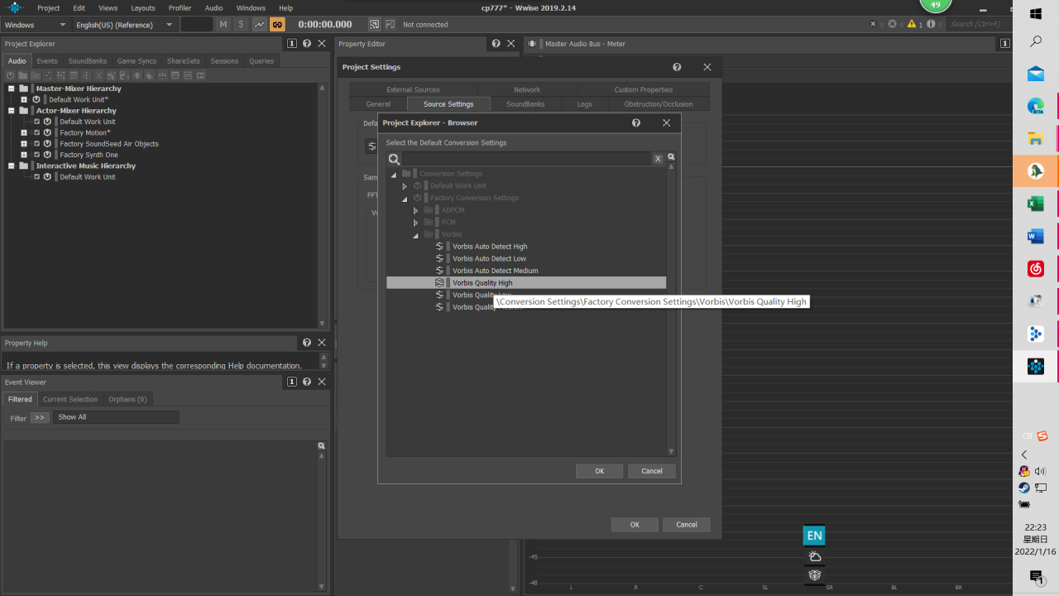Image resolution: width=1059 pixels, height=596 pixels.
Task: Click Cancel in the Project Settings dialog
Action: tap(687, 525)
